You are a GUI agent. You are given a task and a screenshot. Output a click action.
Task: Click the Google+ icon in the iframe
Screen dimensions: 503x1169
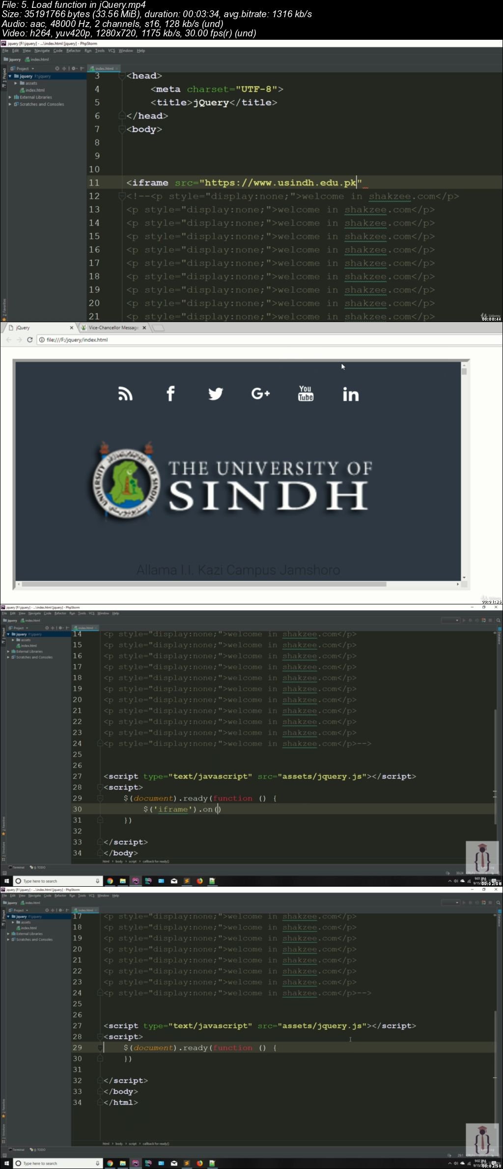(x=260, y=394)
